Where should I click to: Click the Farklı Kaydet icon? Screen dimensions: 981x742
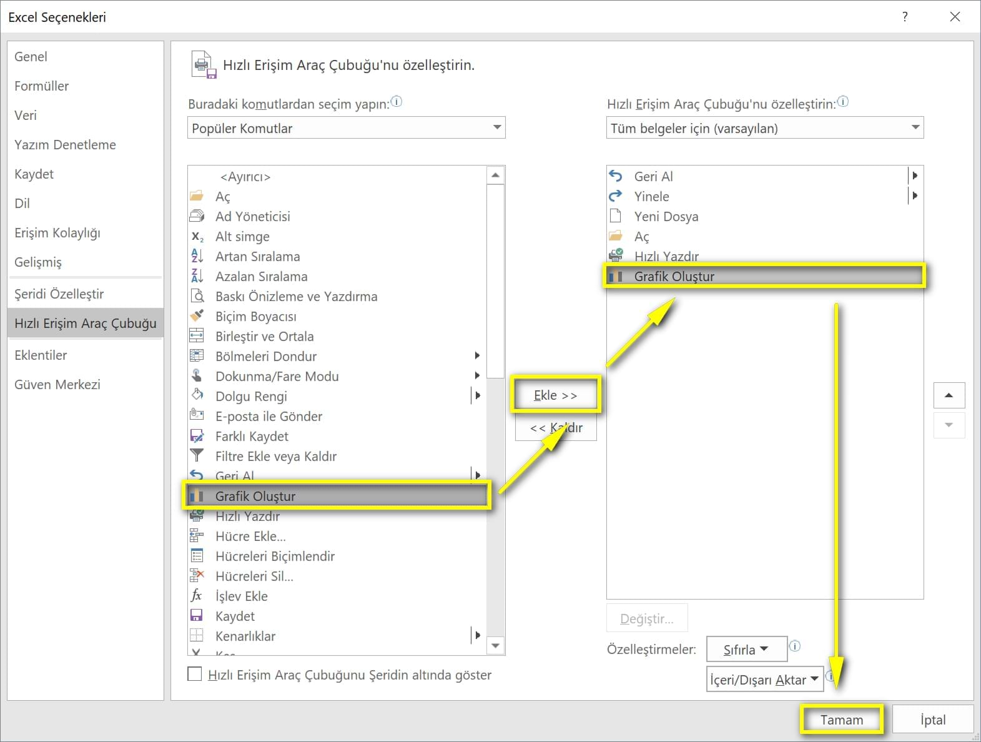(197, 436)
